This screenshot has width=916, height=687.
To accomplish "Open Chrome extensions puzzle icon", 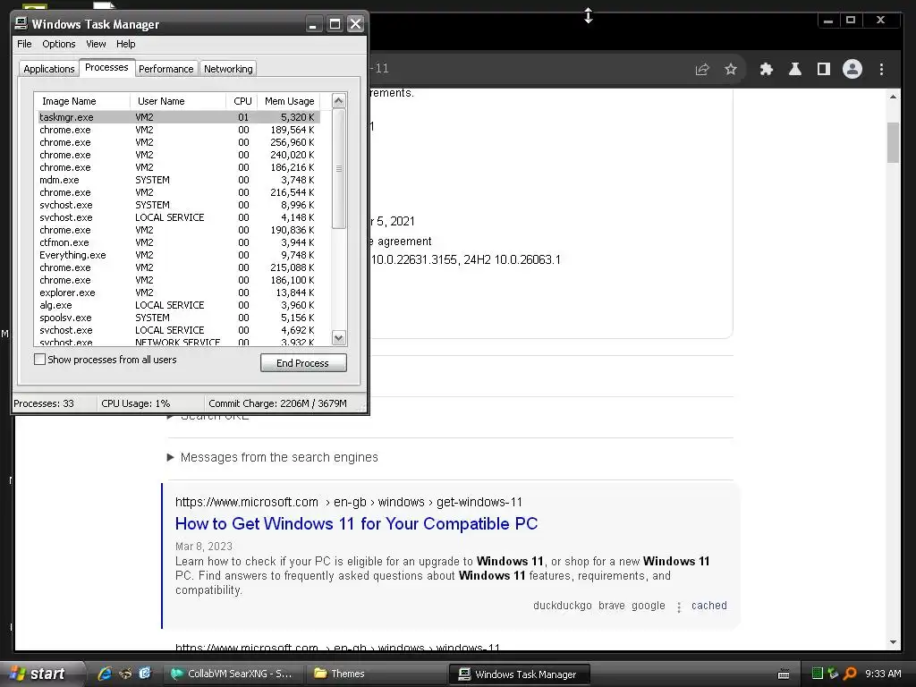I will coord(767,70).
